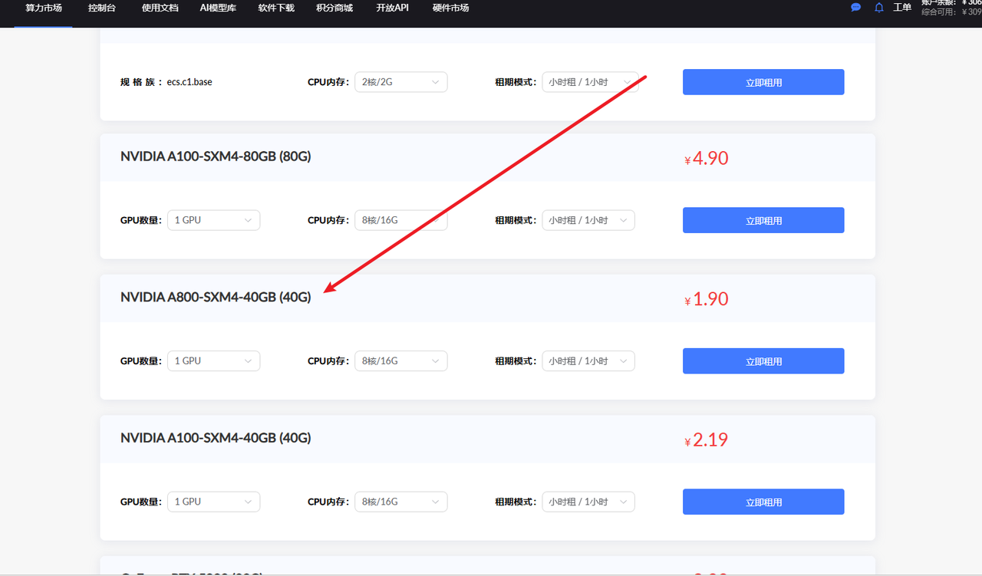982x576 pixels.
Task: Open the 使用文档 page
Action: (160, 8)
